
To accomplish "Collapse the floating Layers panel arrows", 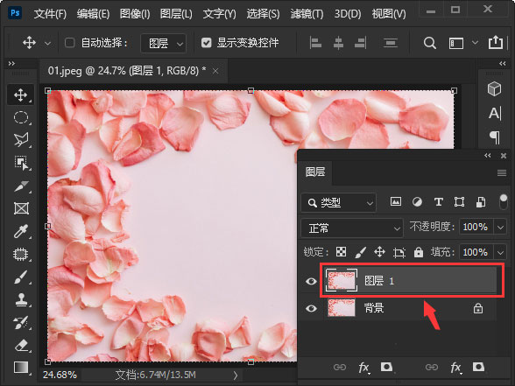I will pyautogui.click(x=488, y=156).
